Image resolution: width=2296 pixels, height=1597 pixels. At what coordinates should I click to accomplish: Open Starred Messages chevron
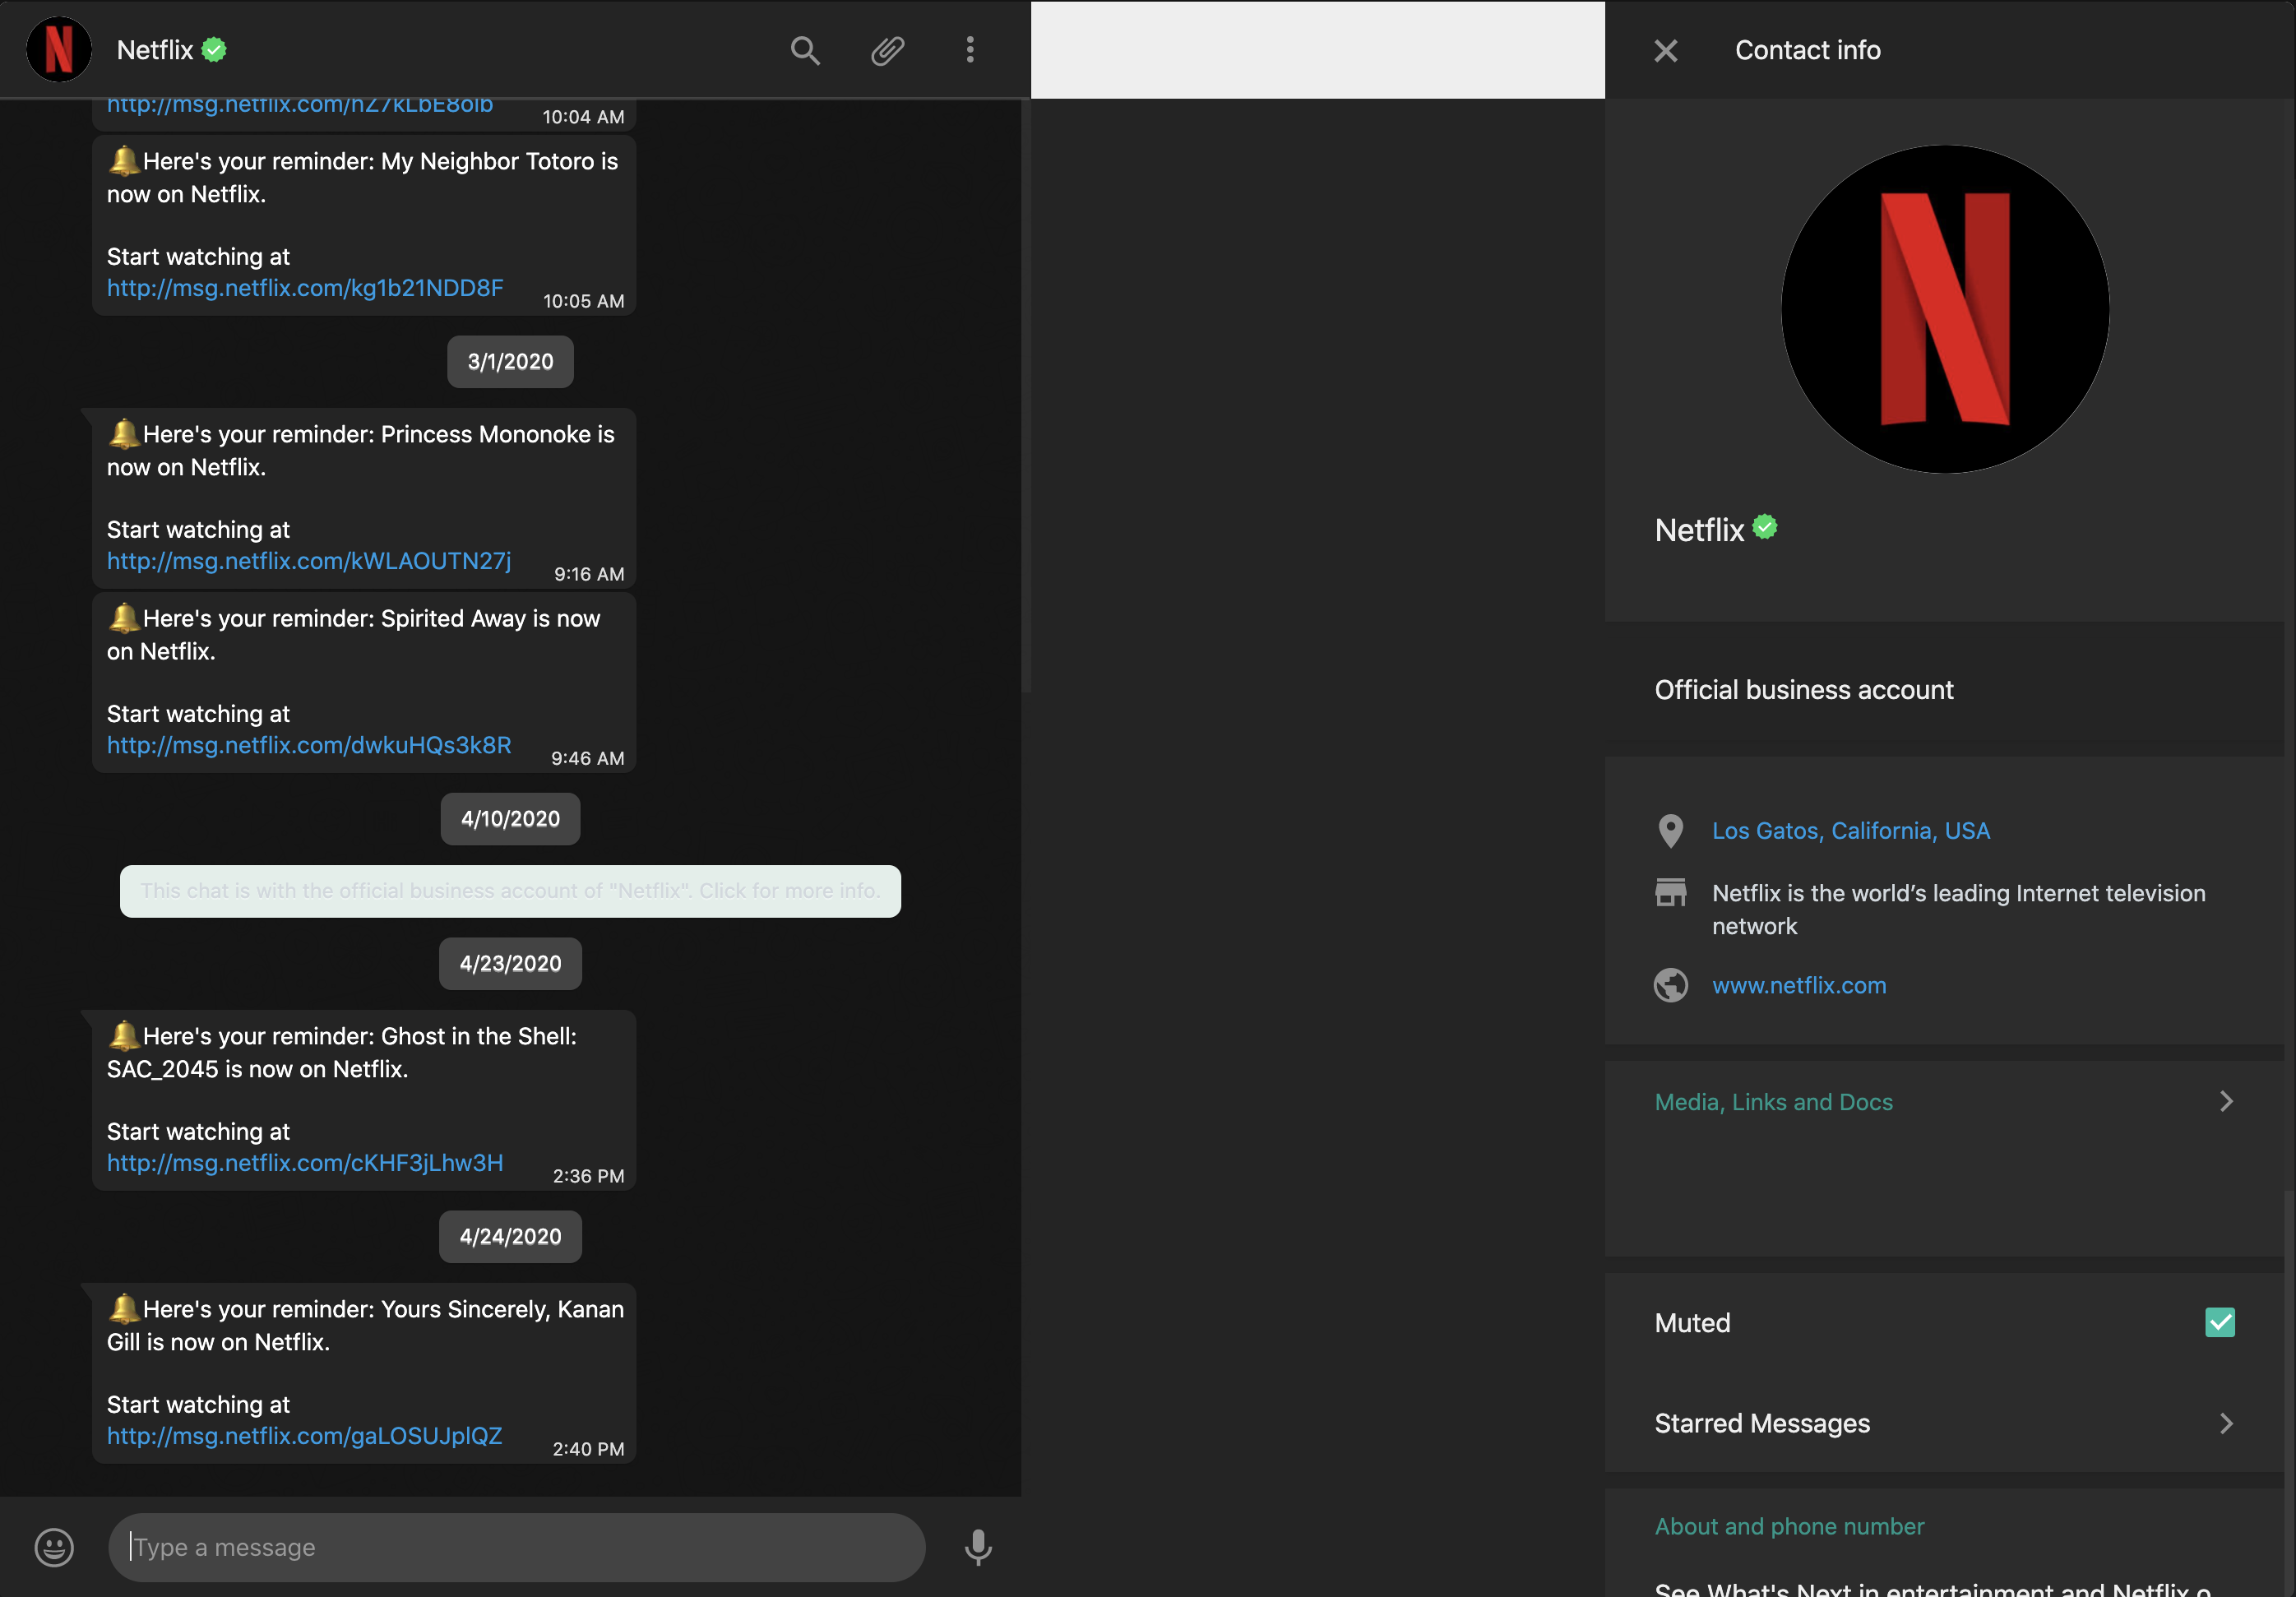2226,1423
